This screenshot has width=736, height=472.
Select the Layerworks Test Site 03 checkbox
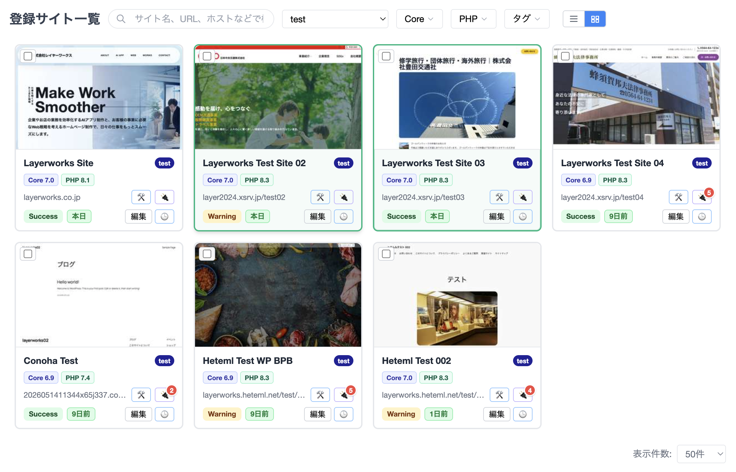pyautogui.click(x=386, y=56)
